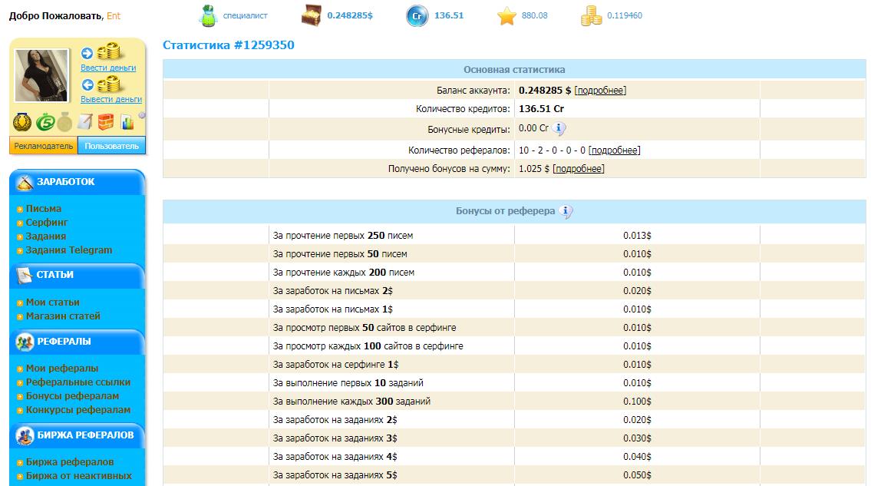
Task: Click the 880.08 rating value
Action: click(x=534, y=15)
